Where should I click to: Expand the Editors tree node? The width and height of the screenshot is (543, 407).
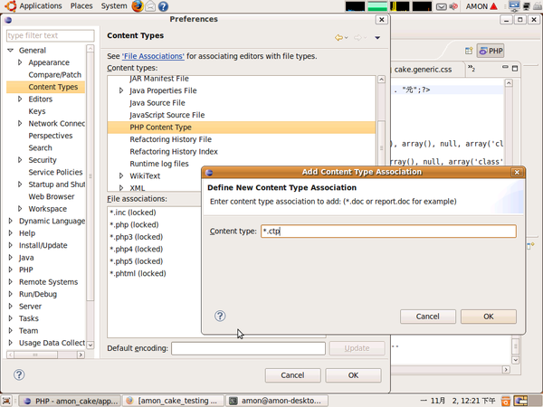coord(20,99)
